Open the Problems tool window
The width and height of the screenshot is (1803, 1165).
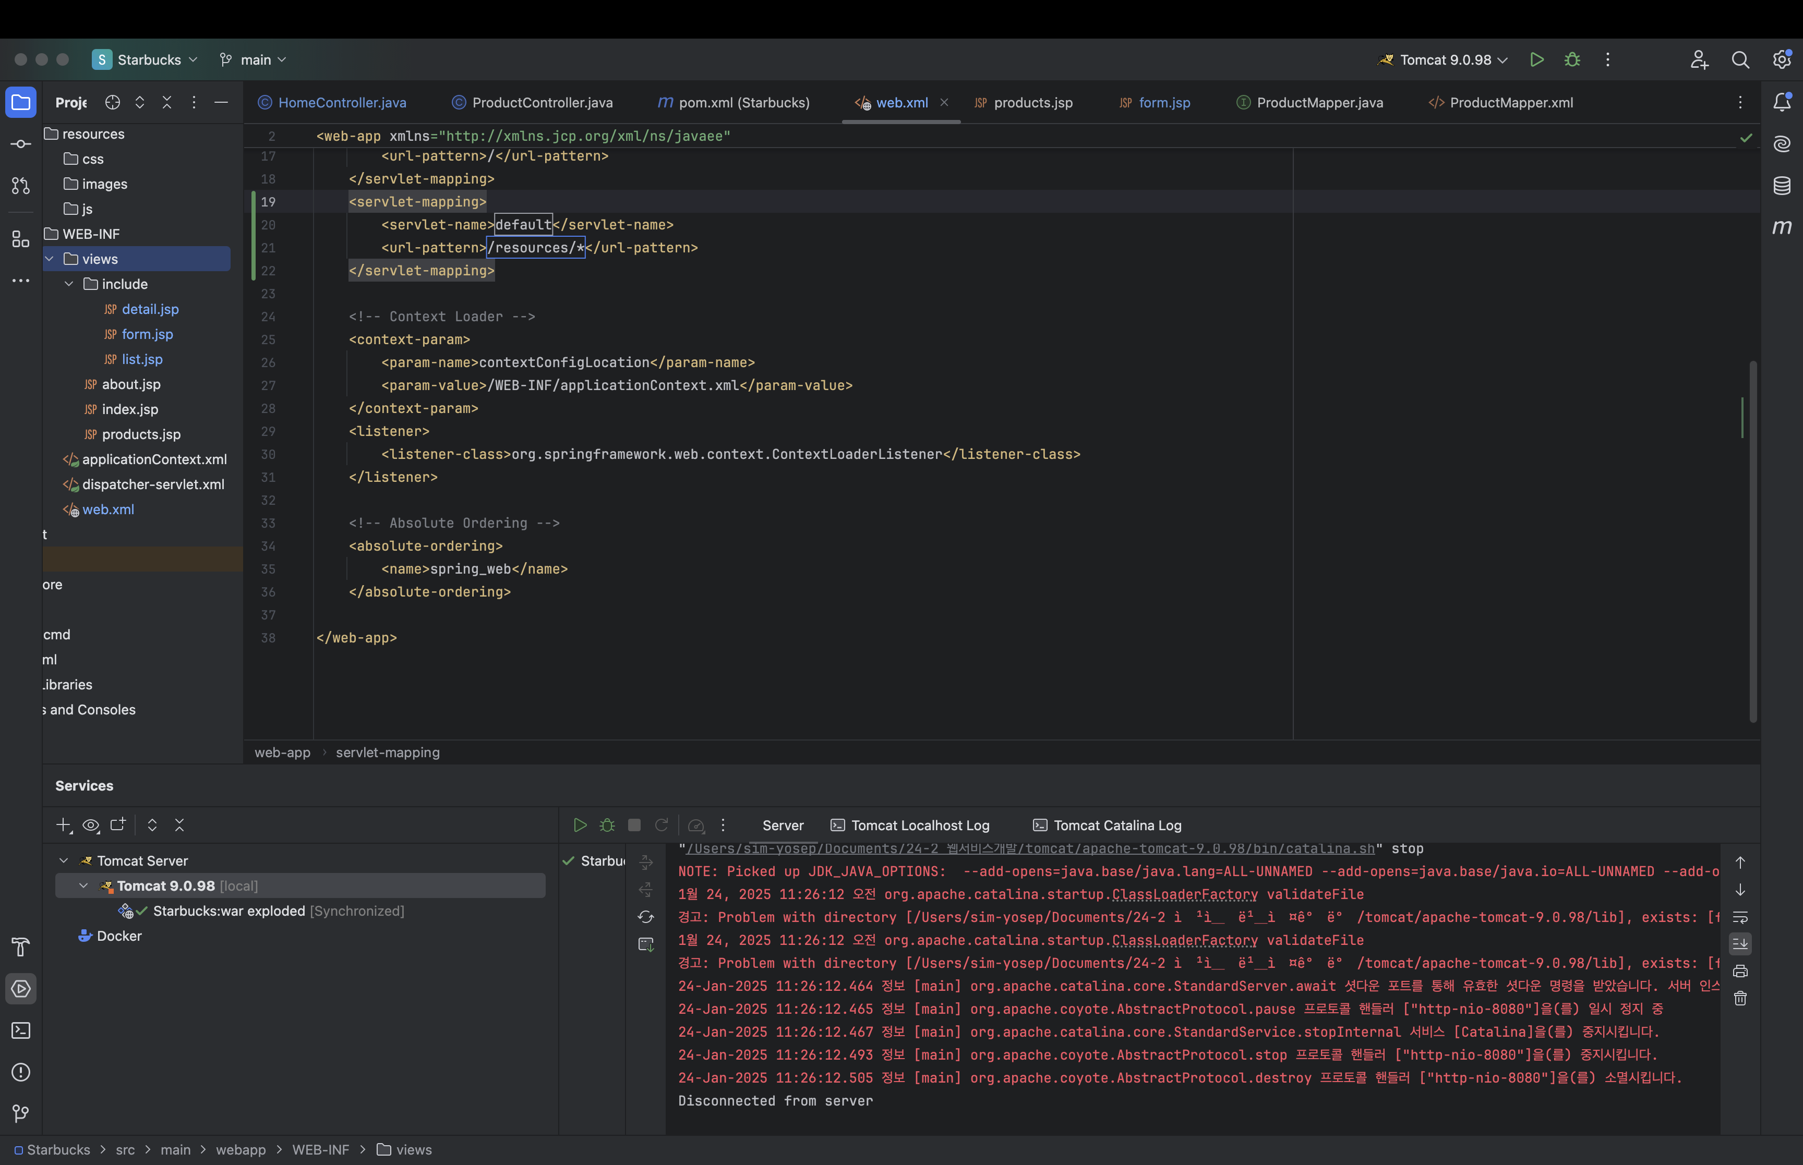pos(20,1072)
